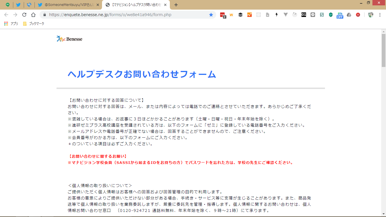Click the Home button in the toolbar

[33, 15]
